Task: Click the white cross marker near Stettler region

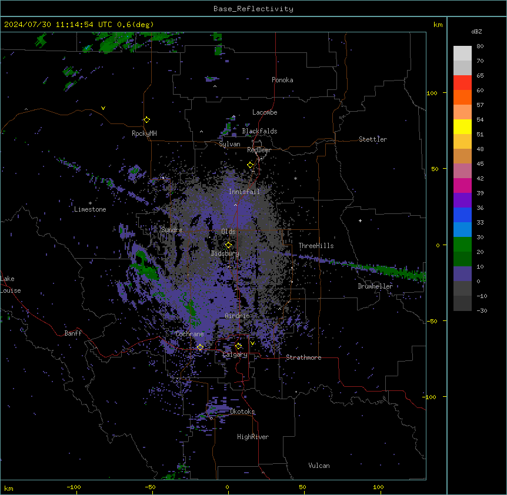Action: (360, 220)
